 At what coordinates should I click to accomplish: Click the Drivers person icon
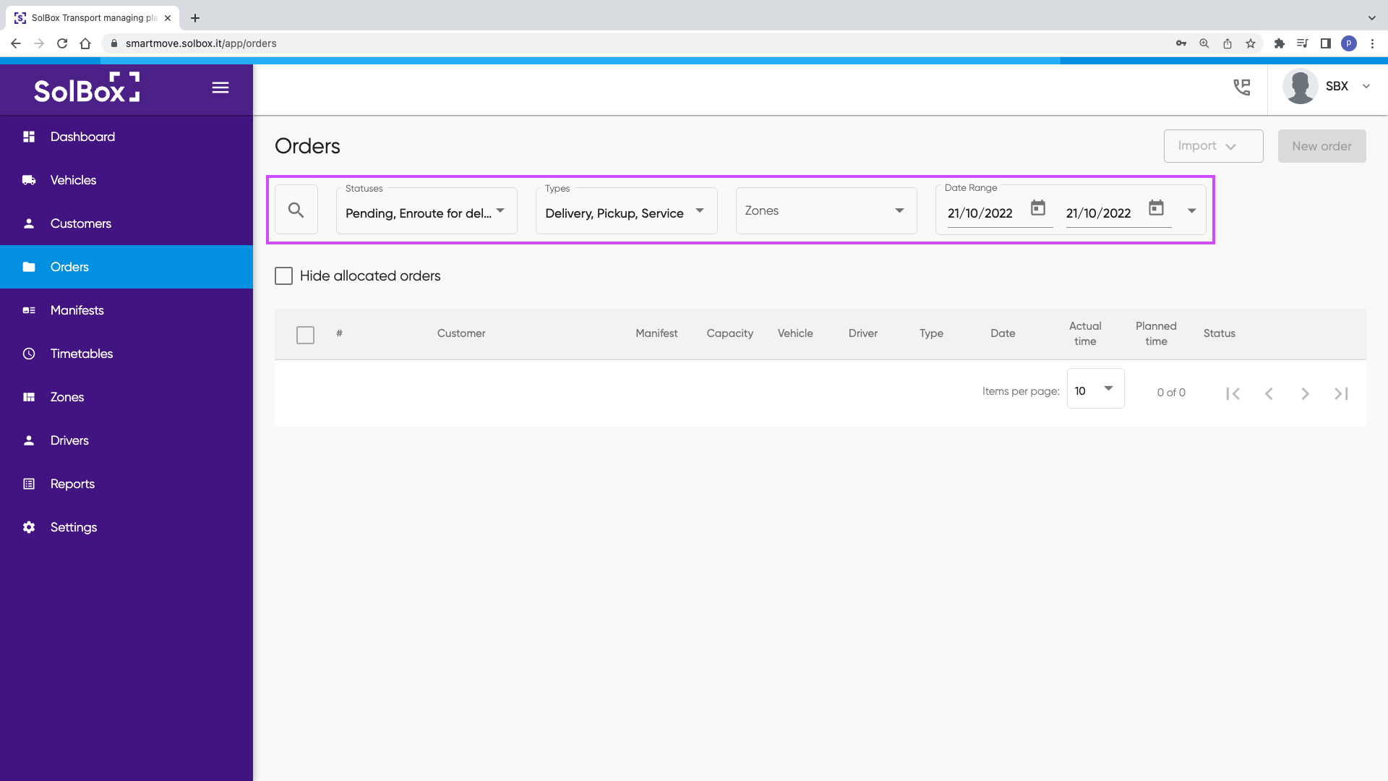point(29,440)
